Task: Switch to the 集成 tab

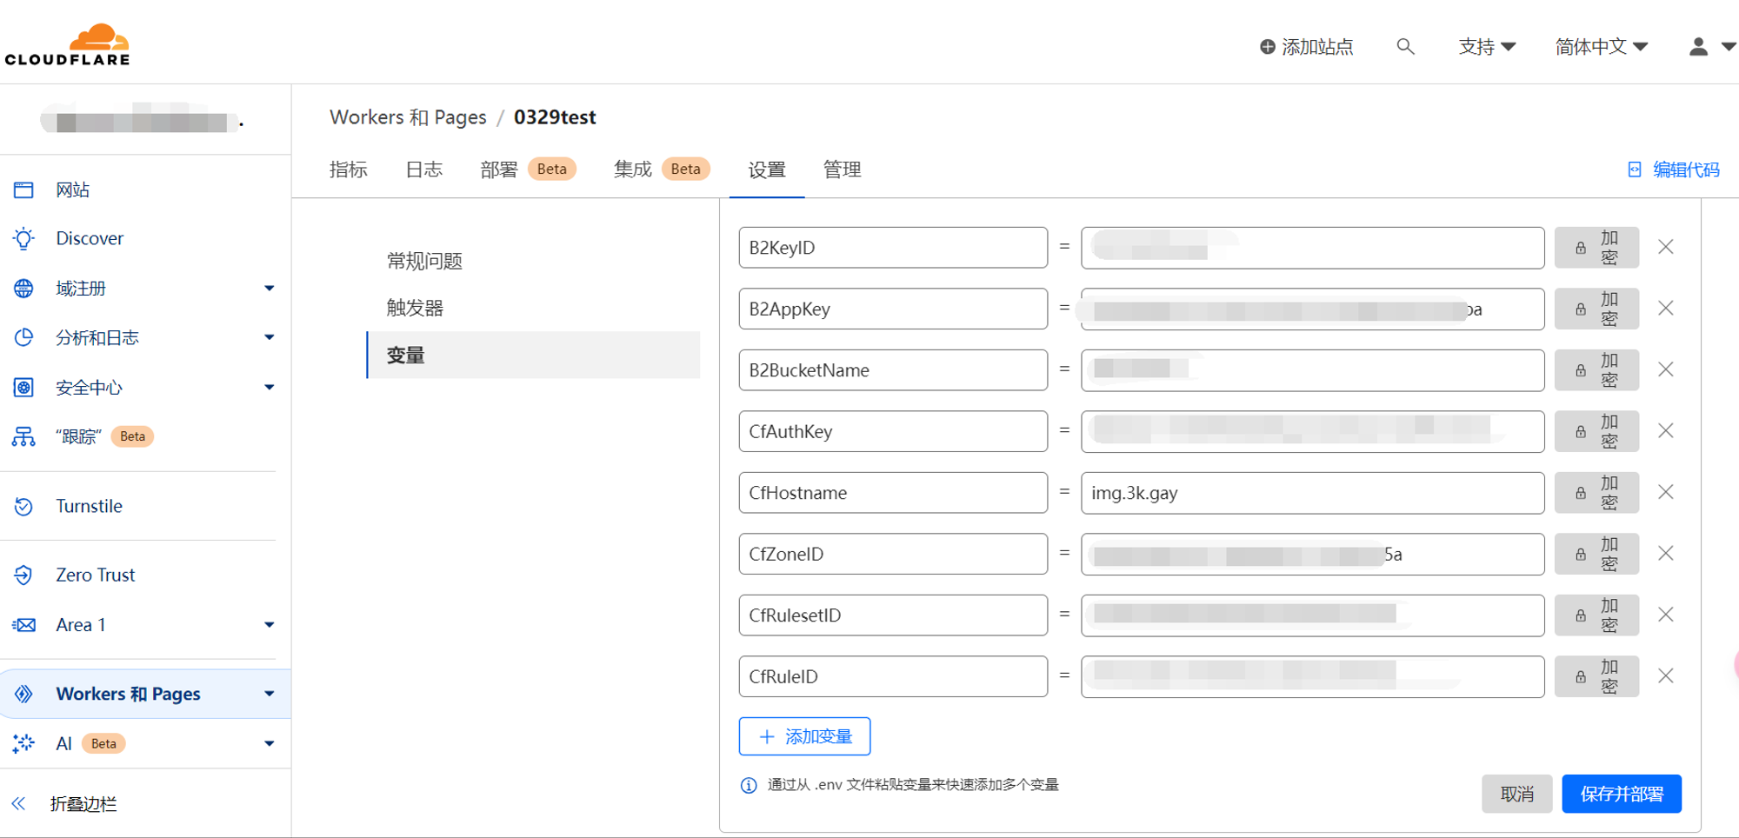Action: pos(662,170)
